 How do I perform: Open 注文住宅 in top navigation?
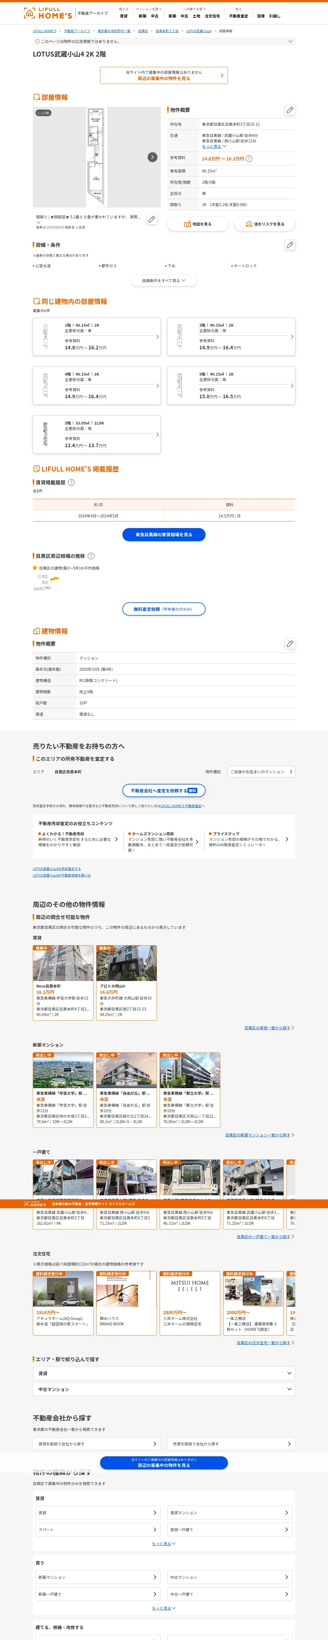[x=212, y=16]
